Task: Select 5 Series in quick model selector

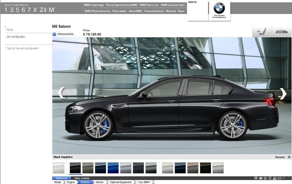Action: [17, 10]
